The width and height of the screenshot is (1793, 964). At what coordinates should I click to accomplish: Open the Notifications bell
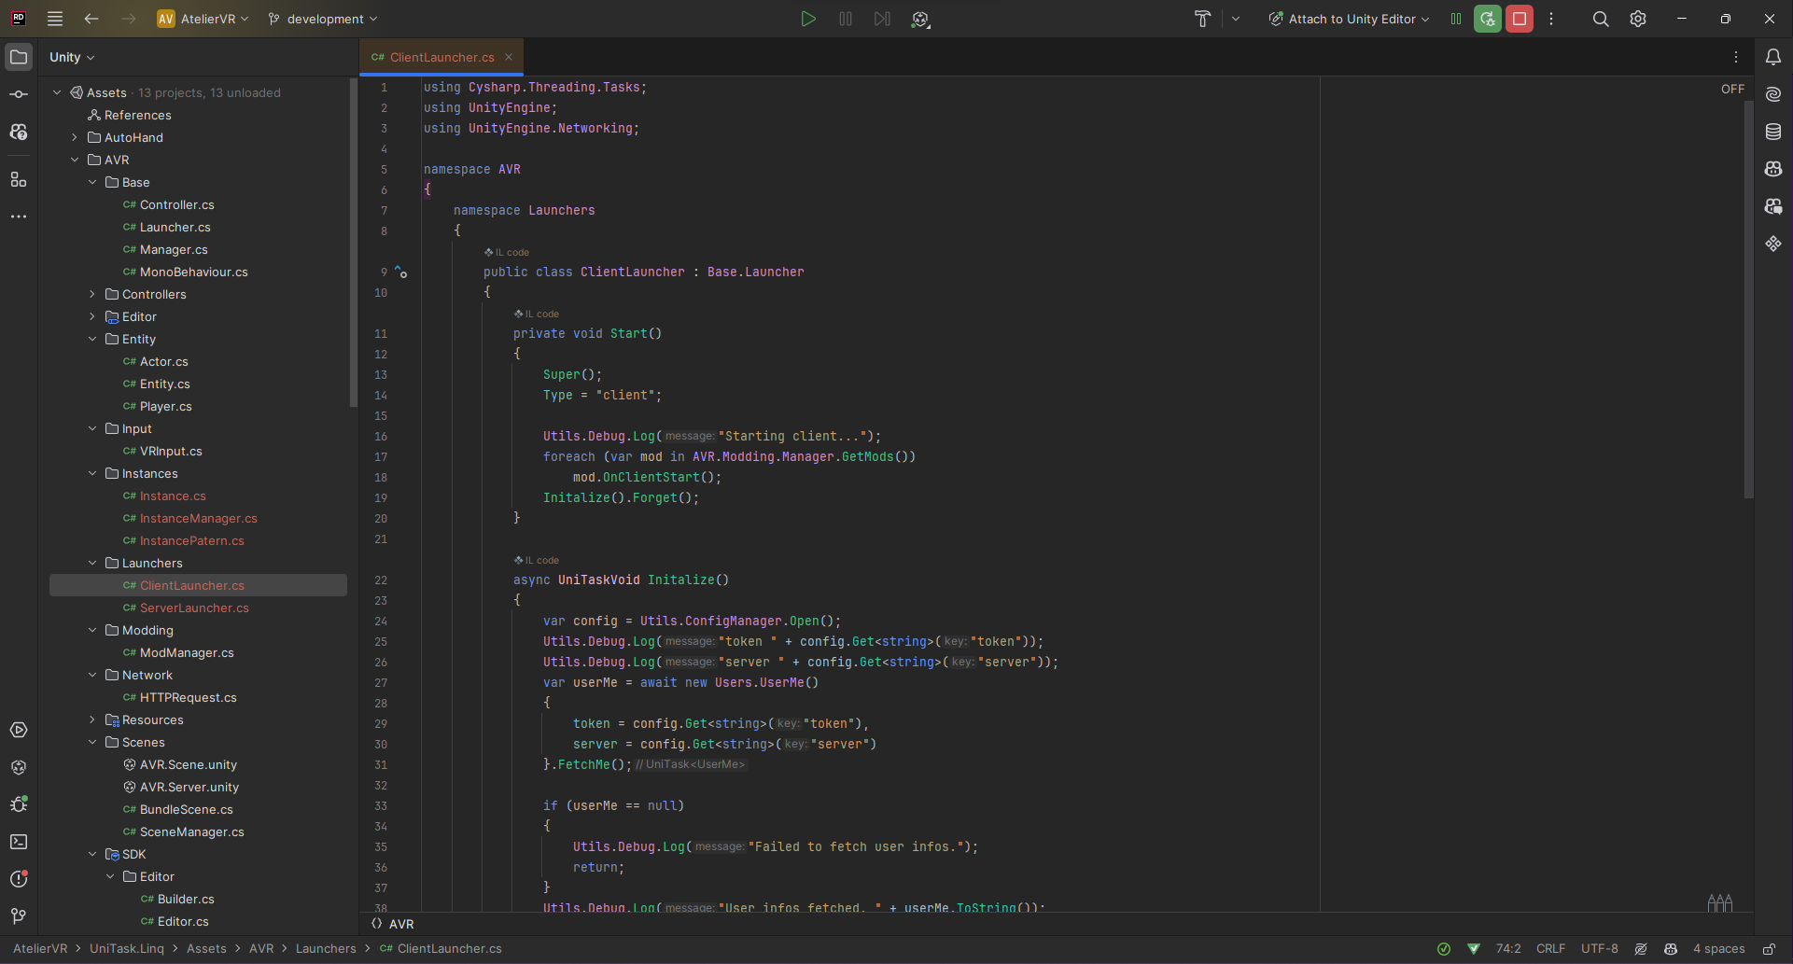click(1773, 57)
